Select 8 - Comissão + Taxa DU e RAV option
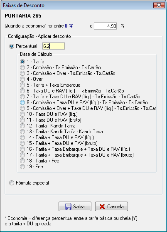The height and width of the screenshot is (232, 167). click(22, 102)
